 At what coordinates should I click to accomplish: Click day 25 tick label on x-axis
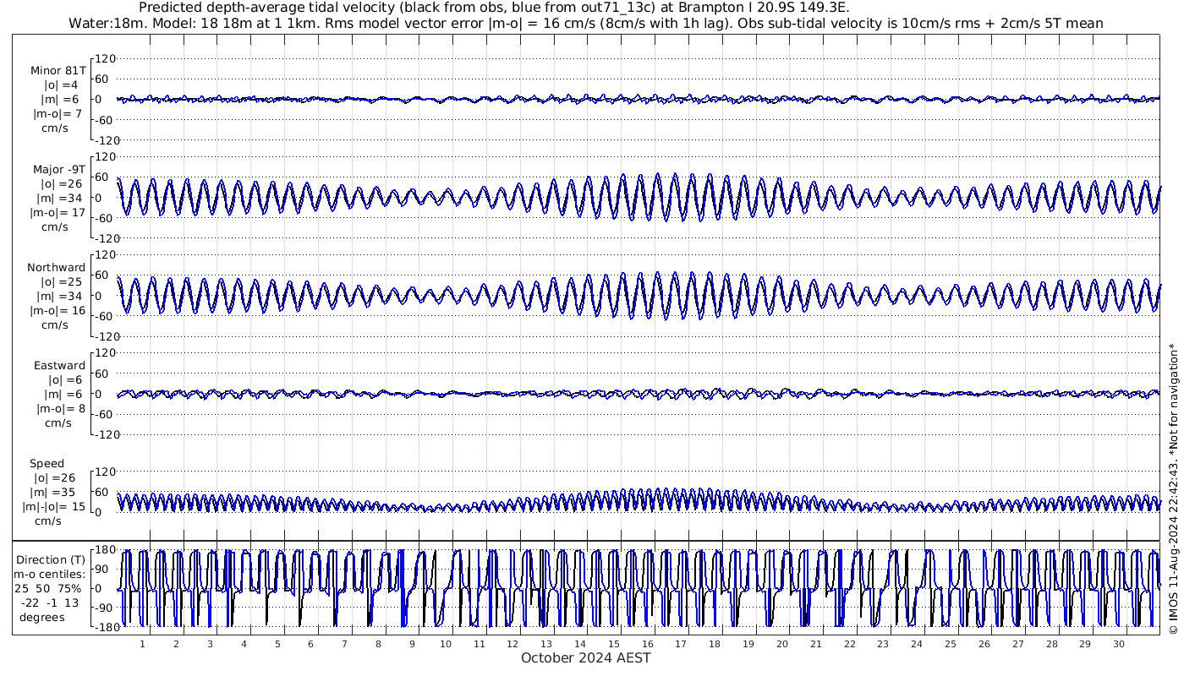click(x=950, y=644)
